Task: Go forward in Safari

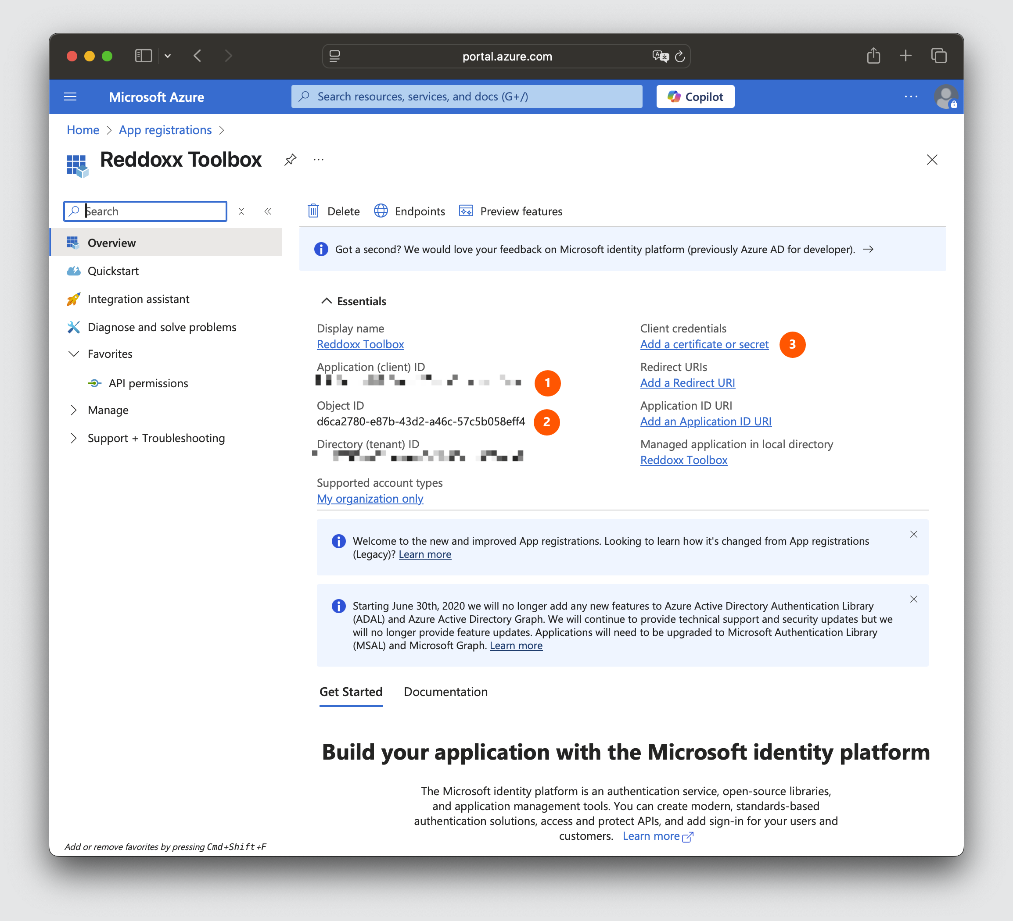Action: (x=229, y=56)
